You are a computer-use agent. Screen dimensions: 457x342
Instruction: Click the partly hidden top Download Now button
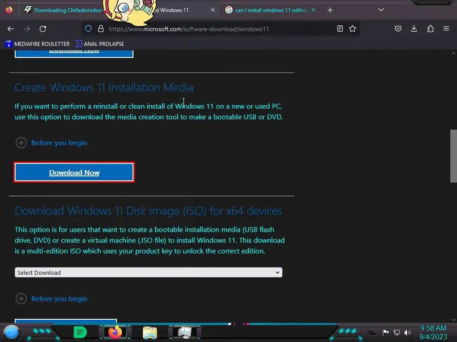point(74,53)
